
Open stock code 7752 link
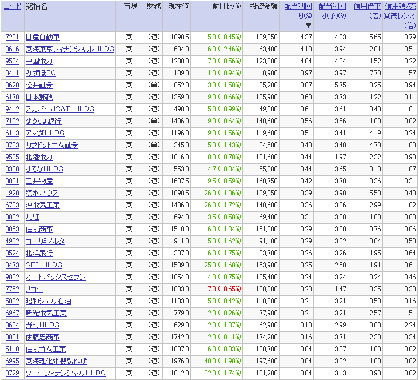[x=13, y=289]
